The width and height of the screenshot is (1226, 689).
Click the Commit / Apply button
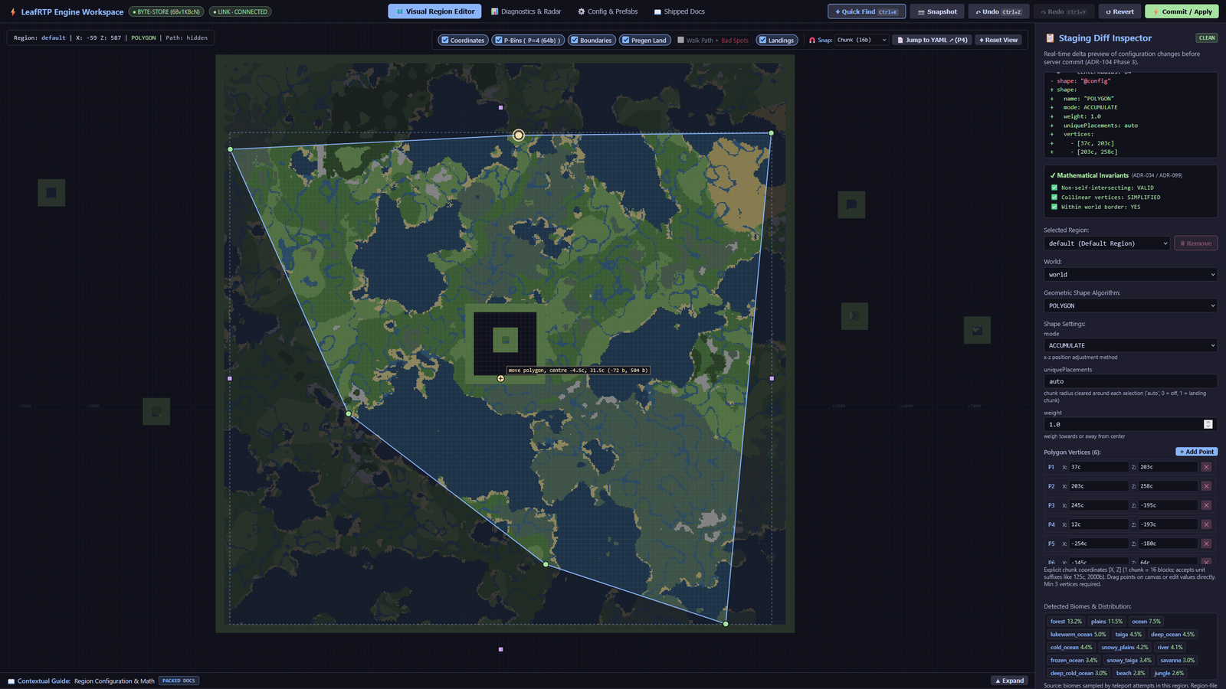point(1182,11)
